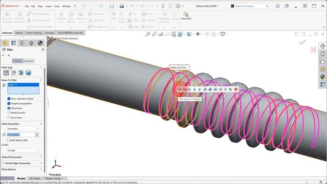Toggle Tangent propagation checkbox
Screen dimensions: 327x184
9,103
